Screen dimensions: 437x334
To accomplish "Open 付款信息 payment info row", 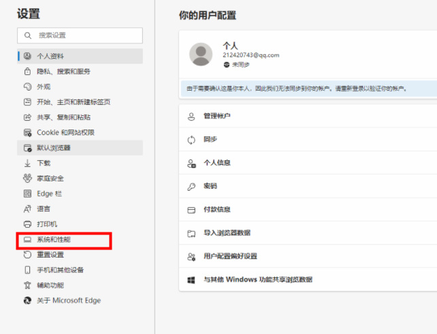I will [308, 209].
